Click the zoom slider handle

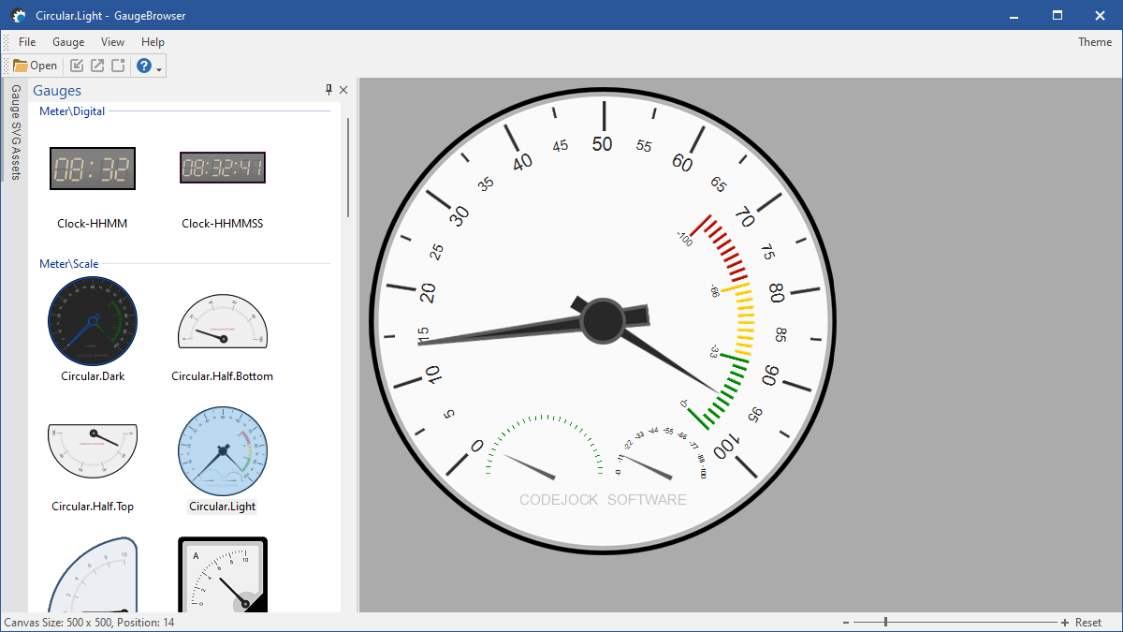[885, 623]
